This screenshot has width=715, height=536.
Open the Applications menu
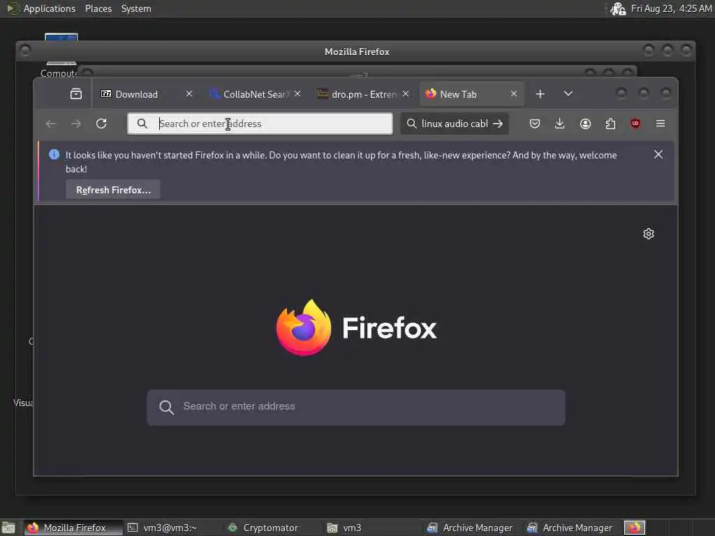click(x=50, y=8)
